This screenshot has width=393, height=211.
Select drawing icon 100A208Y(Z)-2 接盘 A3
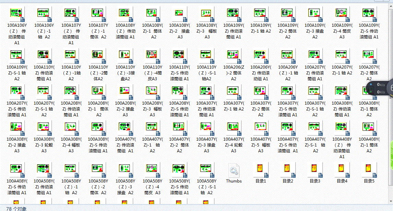(125, 92)
